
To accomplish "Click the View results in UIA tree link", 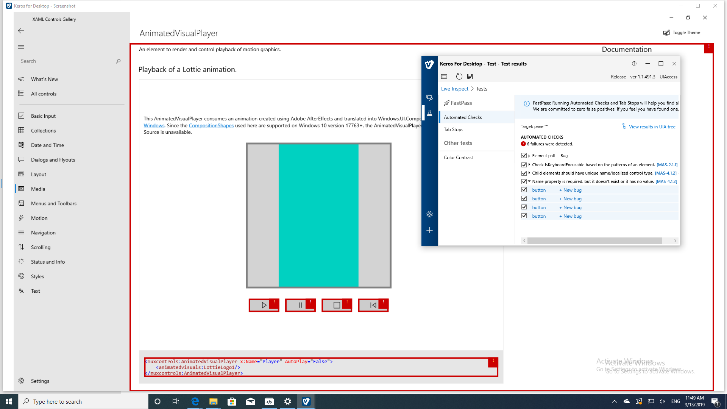I will coord(652,126).
